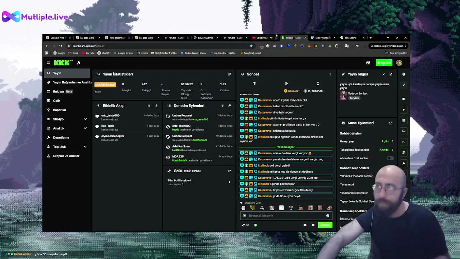Filter the Denetim Eylemleri list
This screenshot has height=259, width=460.
click(222, 106)
